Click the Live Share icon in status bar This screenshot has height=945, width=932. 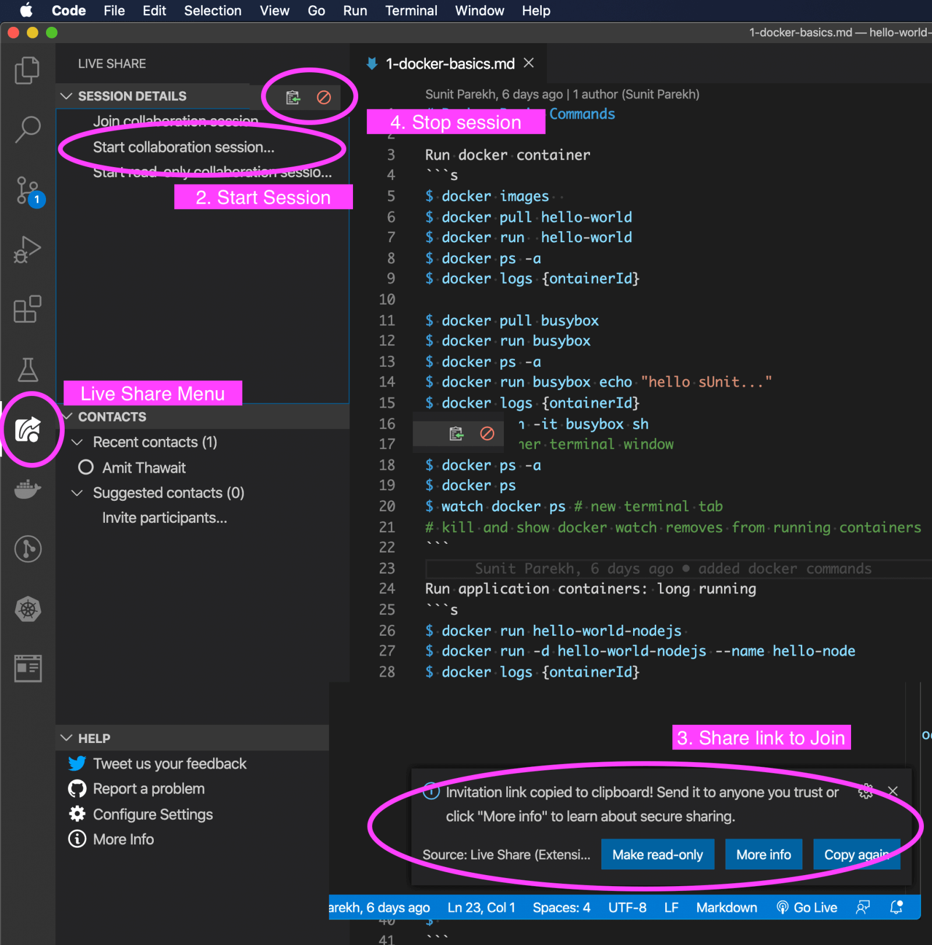[863, 907]
